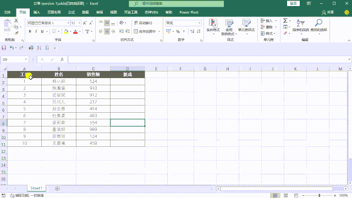Add a new sheet with plus button

(57, 189)
